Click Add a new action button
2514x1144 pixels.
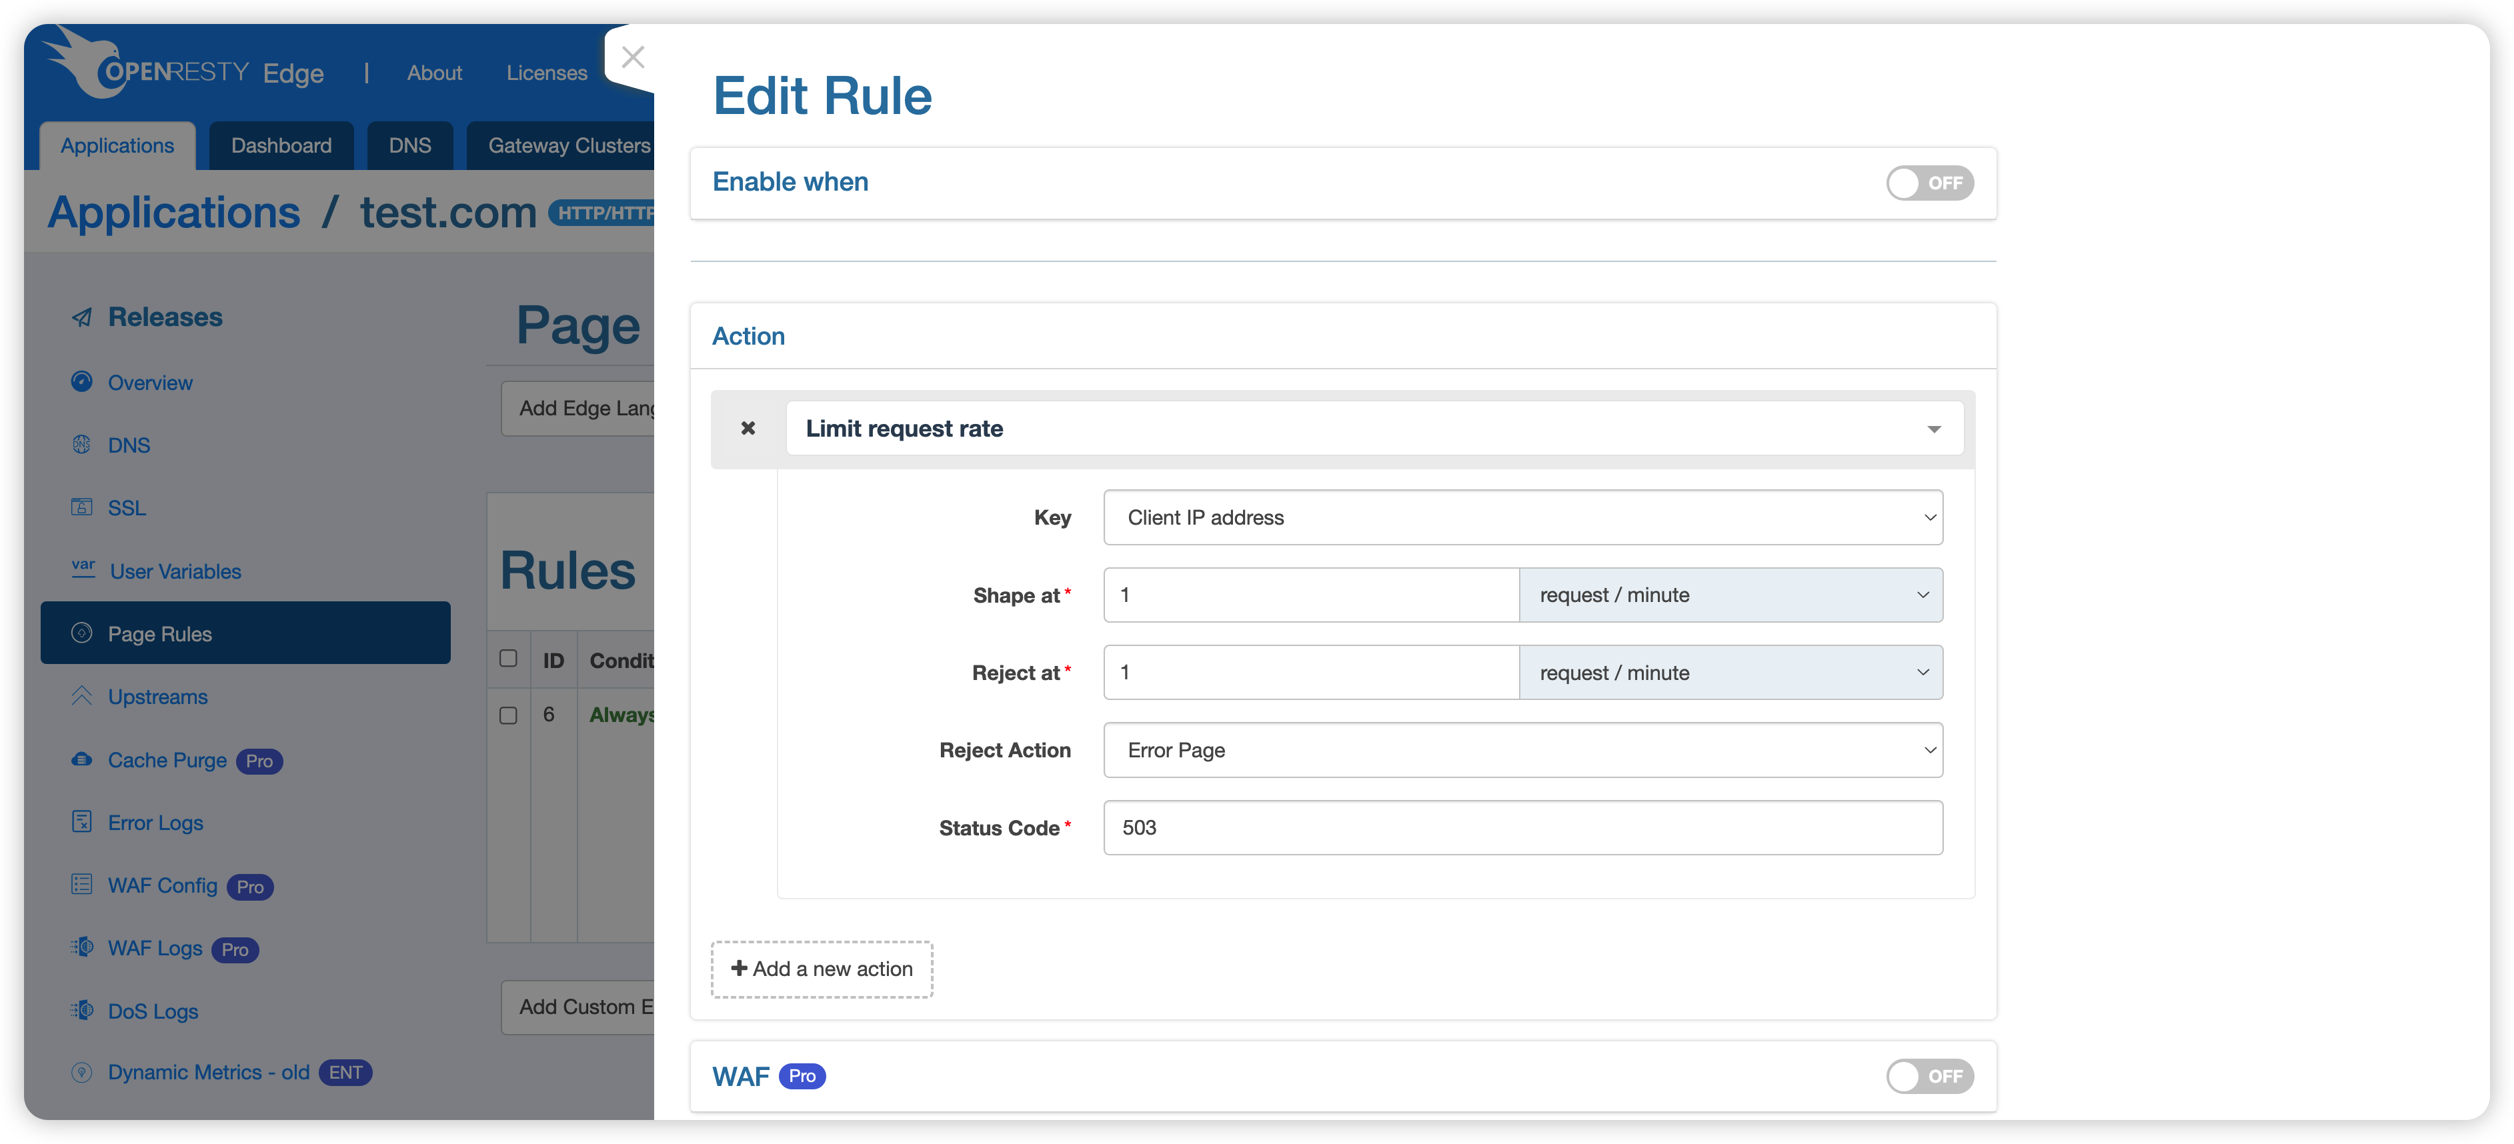click(822, 969)
